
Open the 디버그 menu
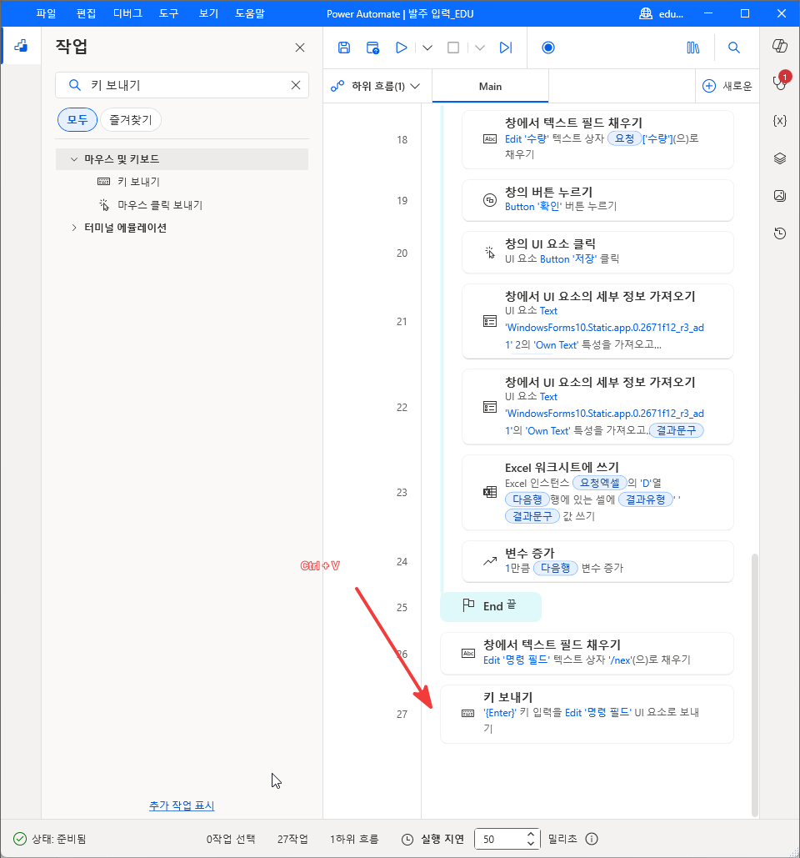pyautogui.click(x=127, y=13)
